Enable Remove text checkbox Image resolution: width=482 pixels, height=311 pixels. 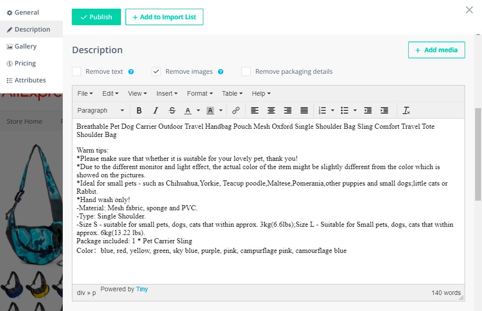click(77, 72)
